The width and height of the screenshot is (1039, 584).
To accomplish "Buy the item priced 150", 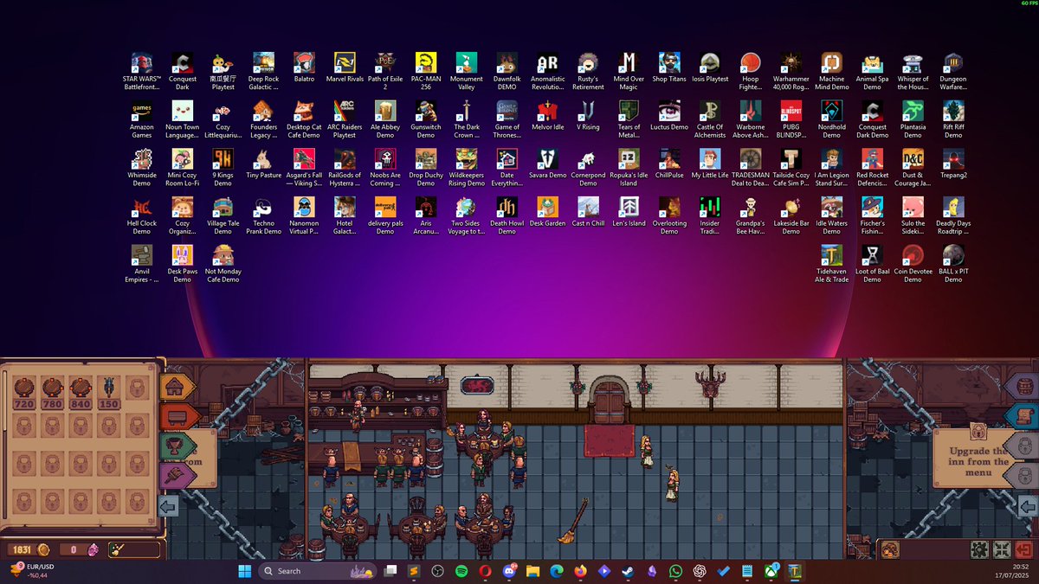I will click(109, 391).
